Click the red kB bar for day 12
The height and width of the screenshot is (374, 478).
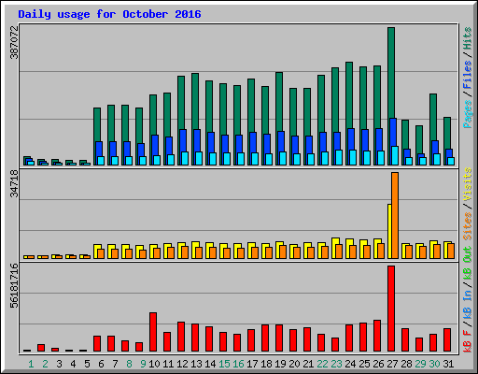point(181,337)
